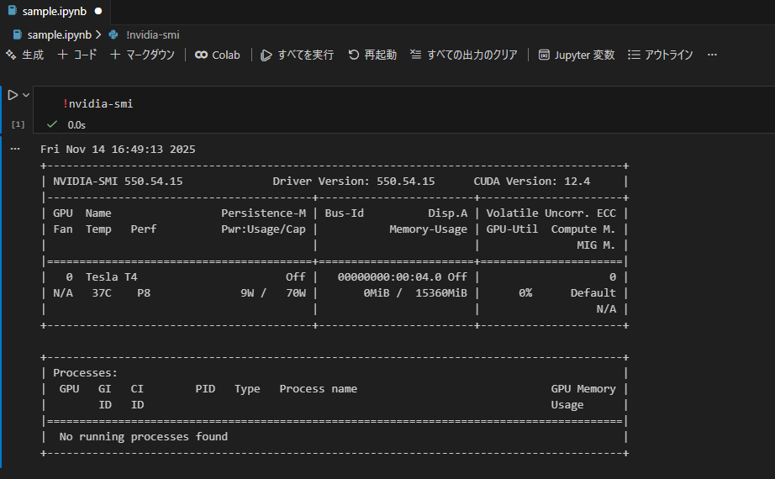Add a markdown cell with マークダウン
This screenshot has height=479, width=775.
(x=142, y=55)
